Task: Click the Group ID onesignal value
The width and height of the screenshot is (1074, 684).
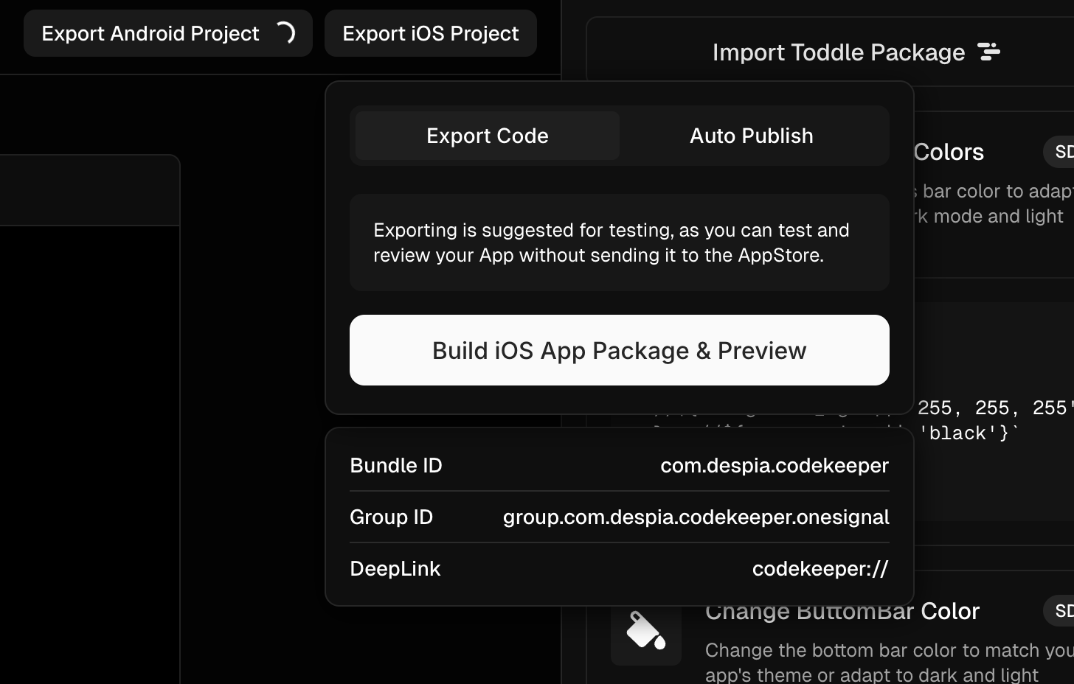Action: coord(696,517)
